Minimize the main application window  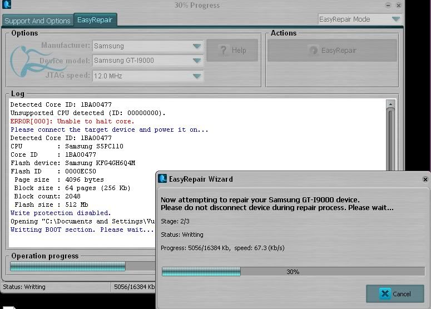click(388, 5)
